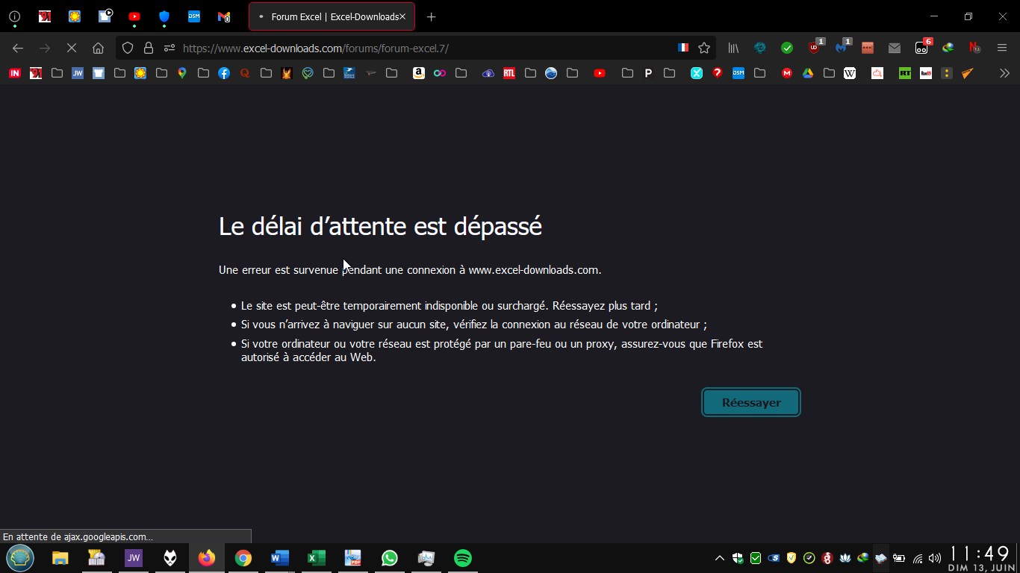Open the Facebook bookmark
This screenshot has width=1020, height=573.
[224, 73]
